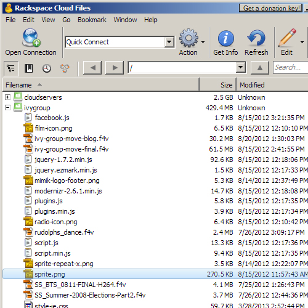Select the SS_Summer-2008-Elections-Part2.f4v file name

pyautogui.click(x=90, y=295)
